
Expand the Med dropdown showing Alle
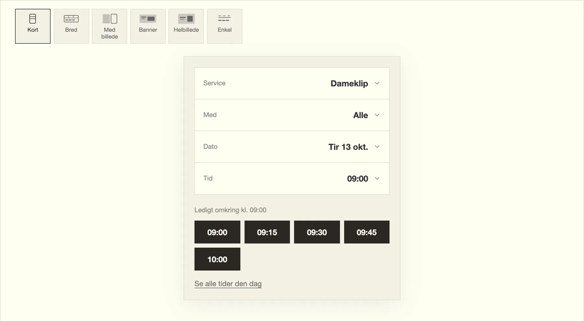(292, 115)
